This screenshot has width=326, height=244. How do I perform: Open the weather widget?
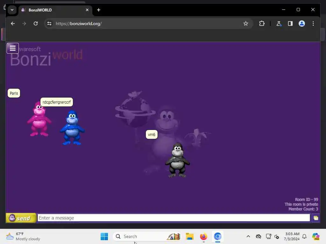pos(23,236)
